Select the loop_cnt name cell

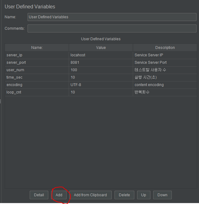[x=37, y=92]
